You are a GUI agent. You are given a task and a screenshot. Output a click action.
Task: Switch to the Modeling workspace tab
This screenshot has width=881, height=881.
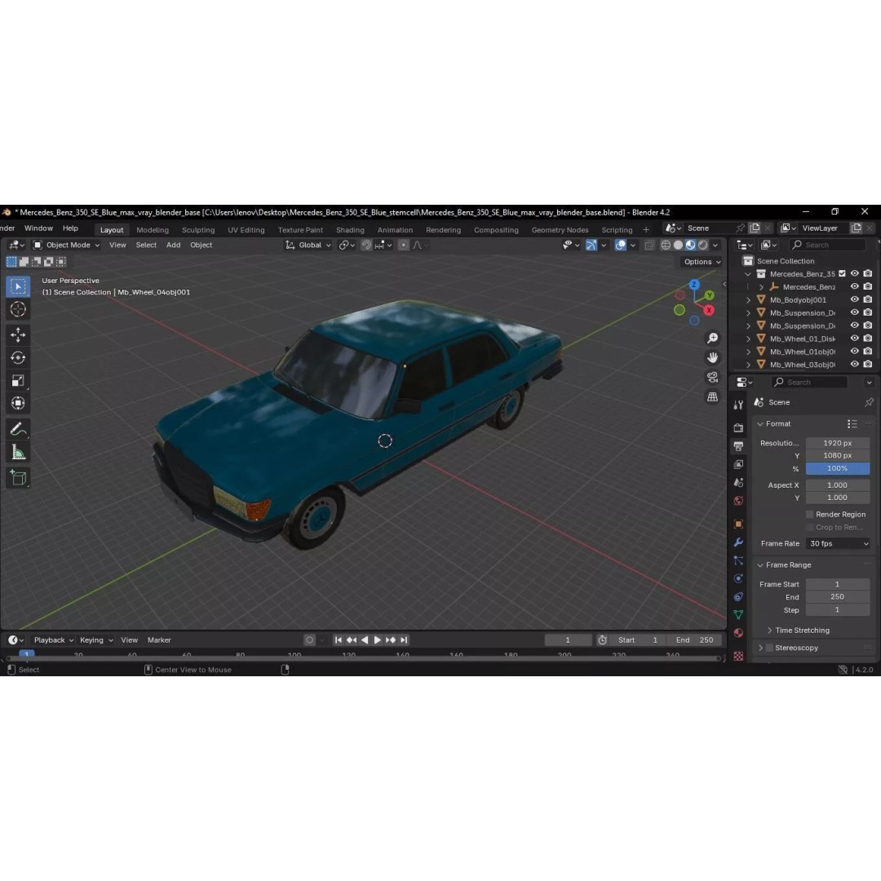click(x=153, y=230)
